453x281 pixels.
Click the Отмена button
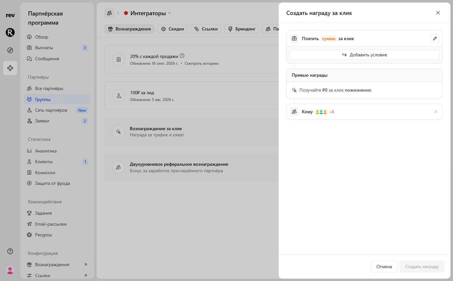384,266
